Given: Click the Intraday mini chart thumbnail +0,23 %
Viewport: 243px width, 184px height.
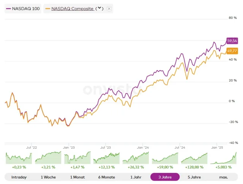Looking at the screenshot, I should point(19,158).
